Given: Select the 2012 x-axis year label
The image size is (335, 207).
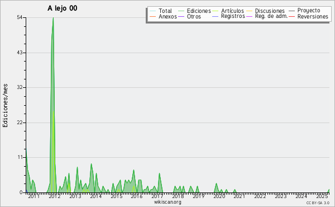Looking at the screenshot, I should 55,196.
